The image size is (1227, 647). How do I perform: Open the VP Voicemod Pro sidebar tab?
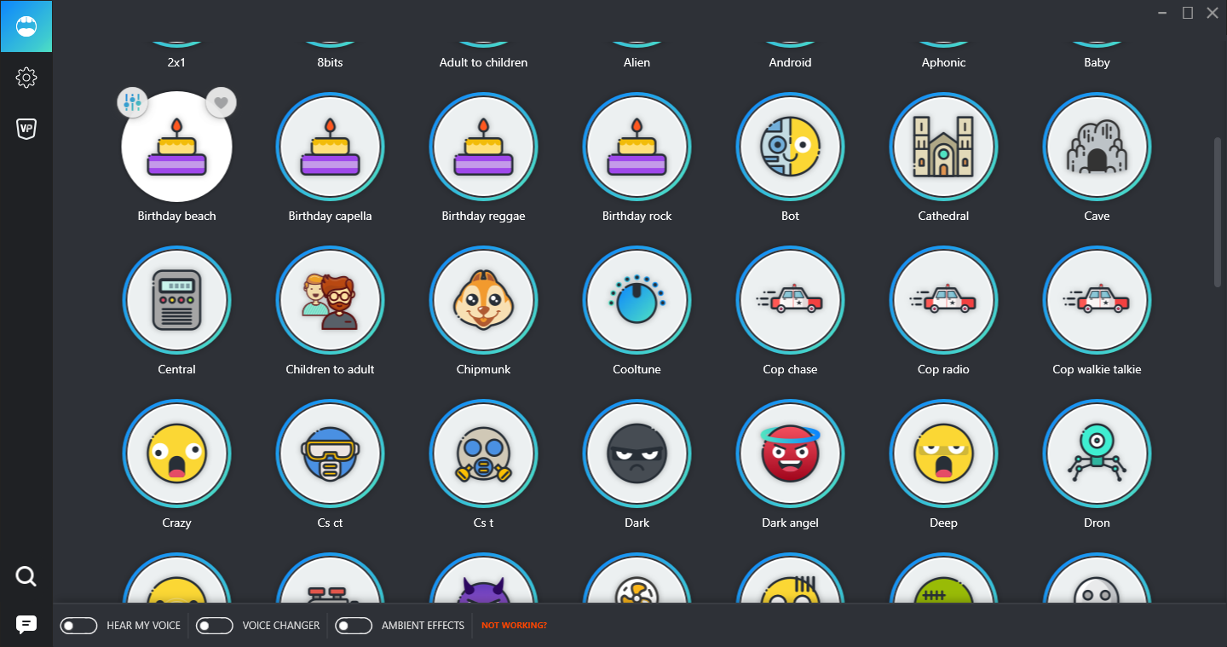[x=26, y=129]
